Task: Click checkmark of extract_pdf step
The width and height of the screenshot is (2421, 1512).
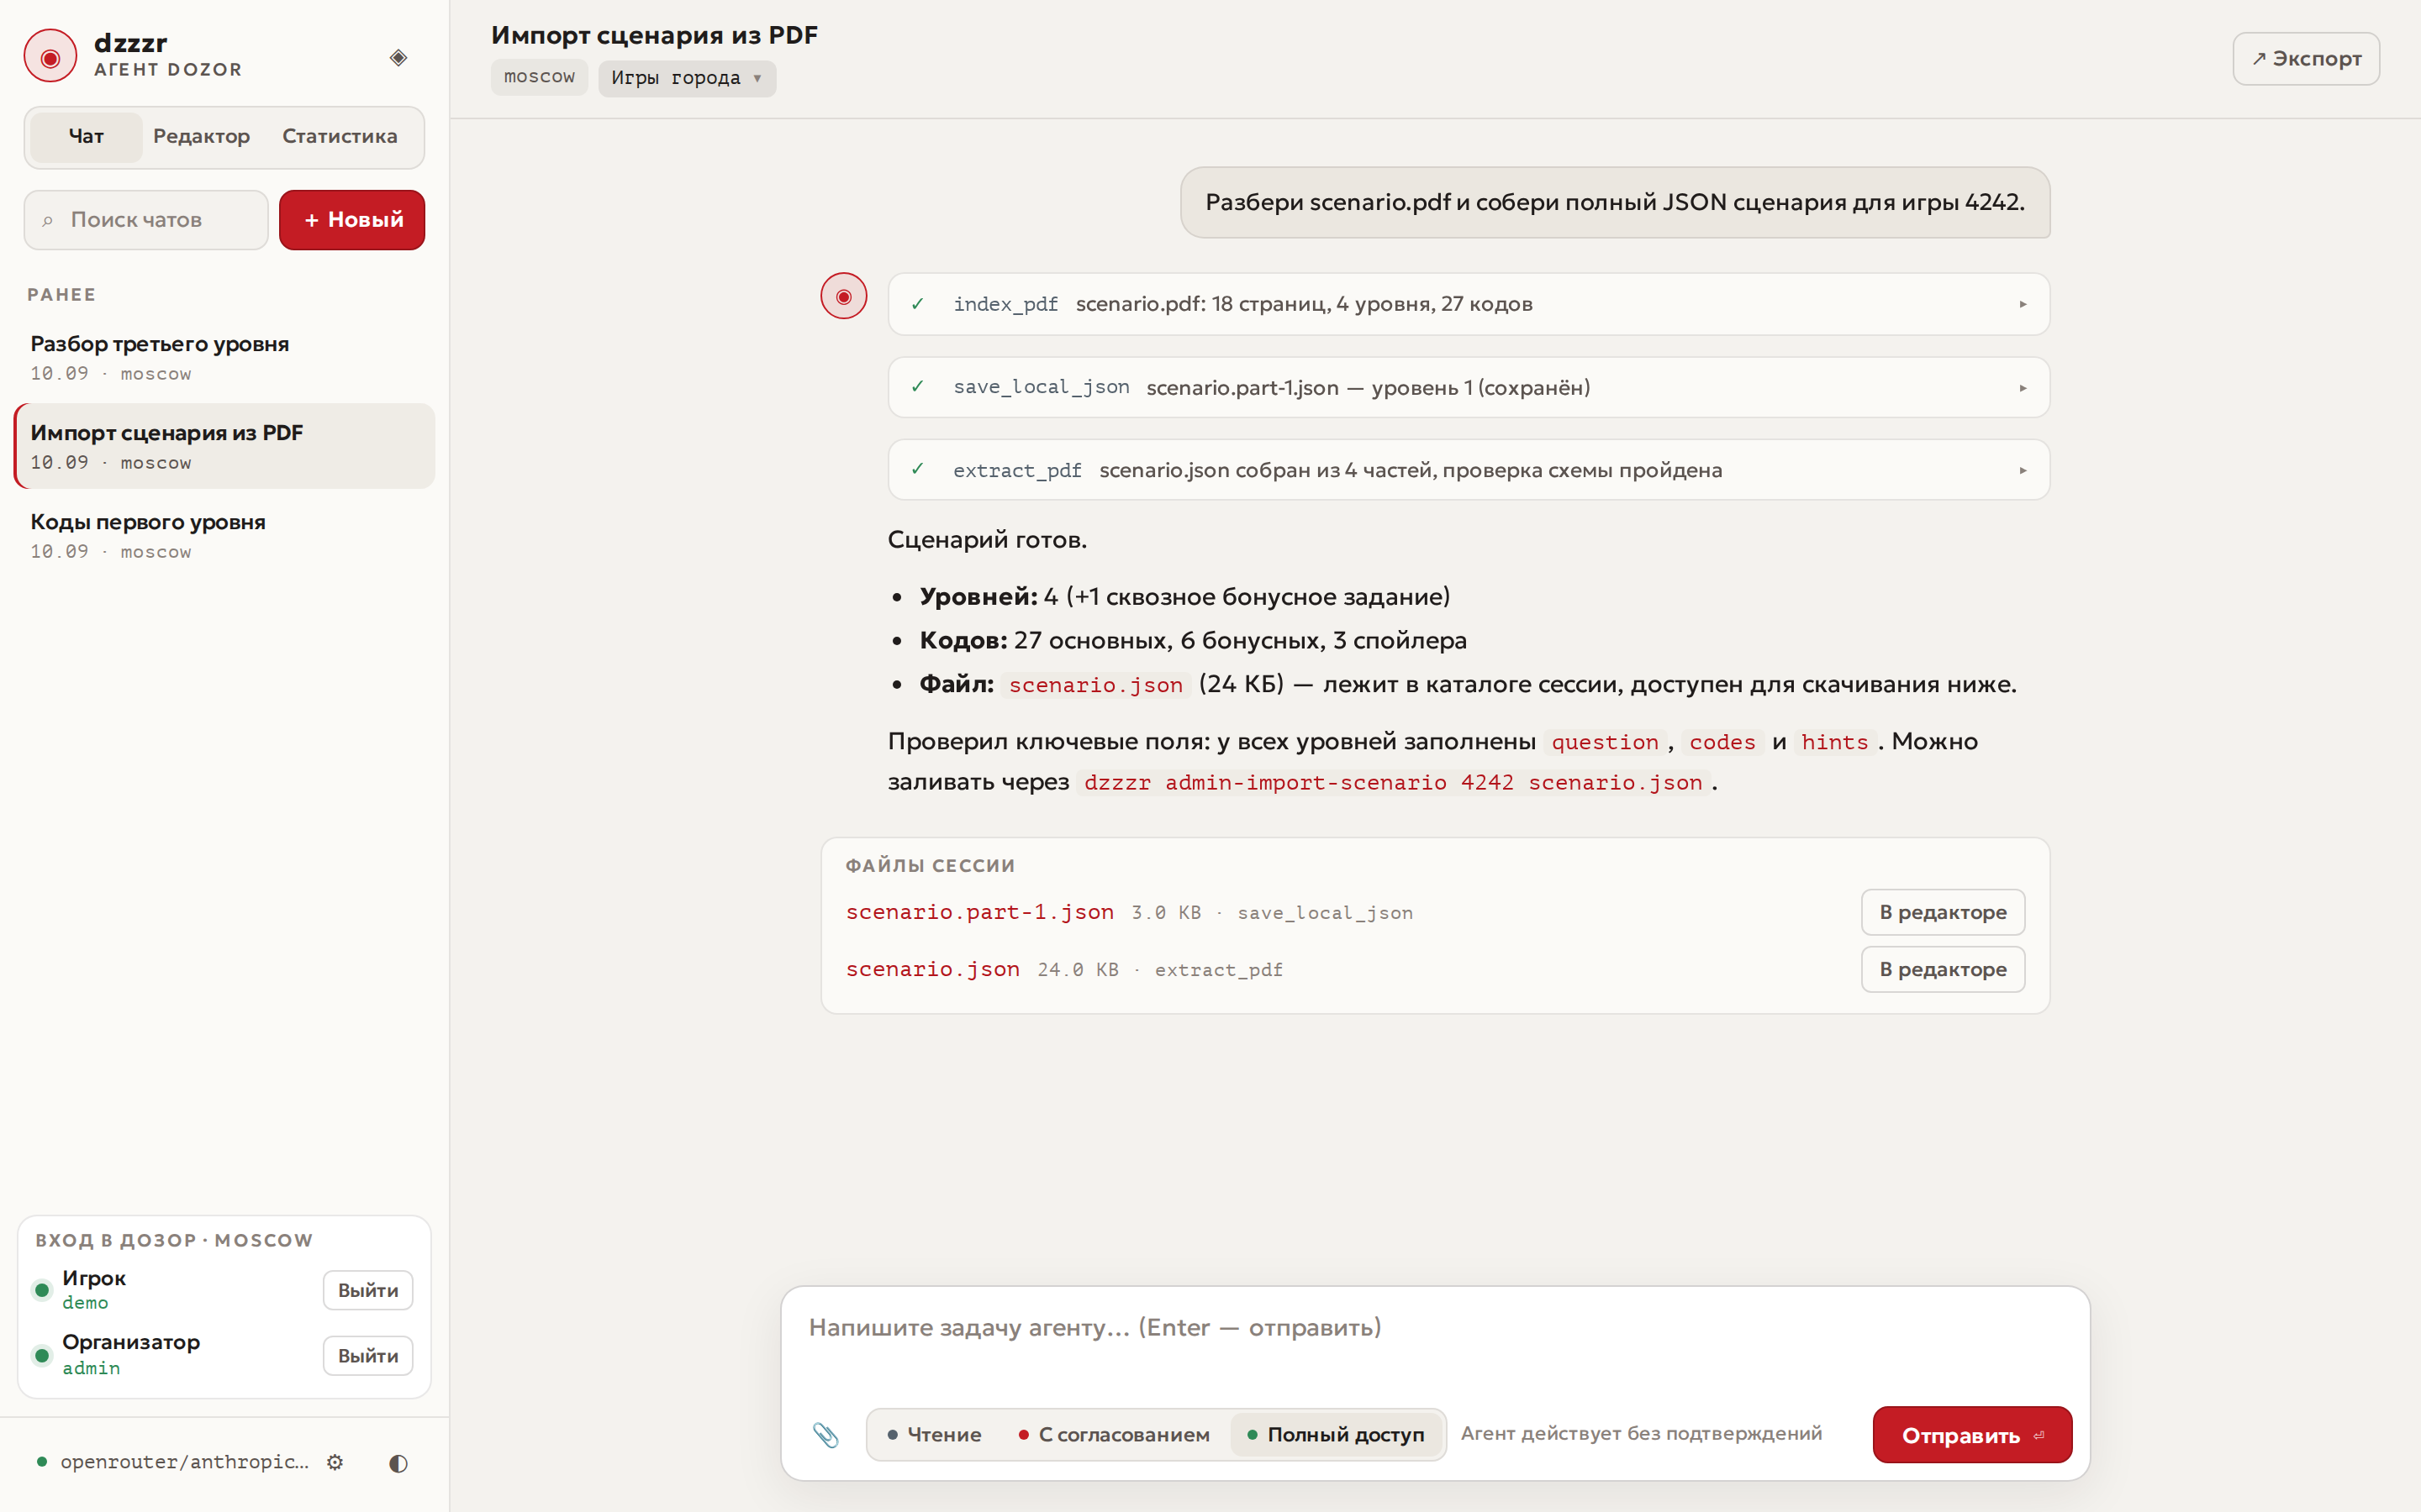Action: (x=917, y=470)
